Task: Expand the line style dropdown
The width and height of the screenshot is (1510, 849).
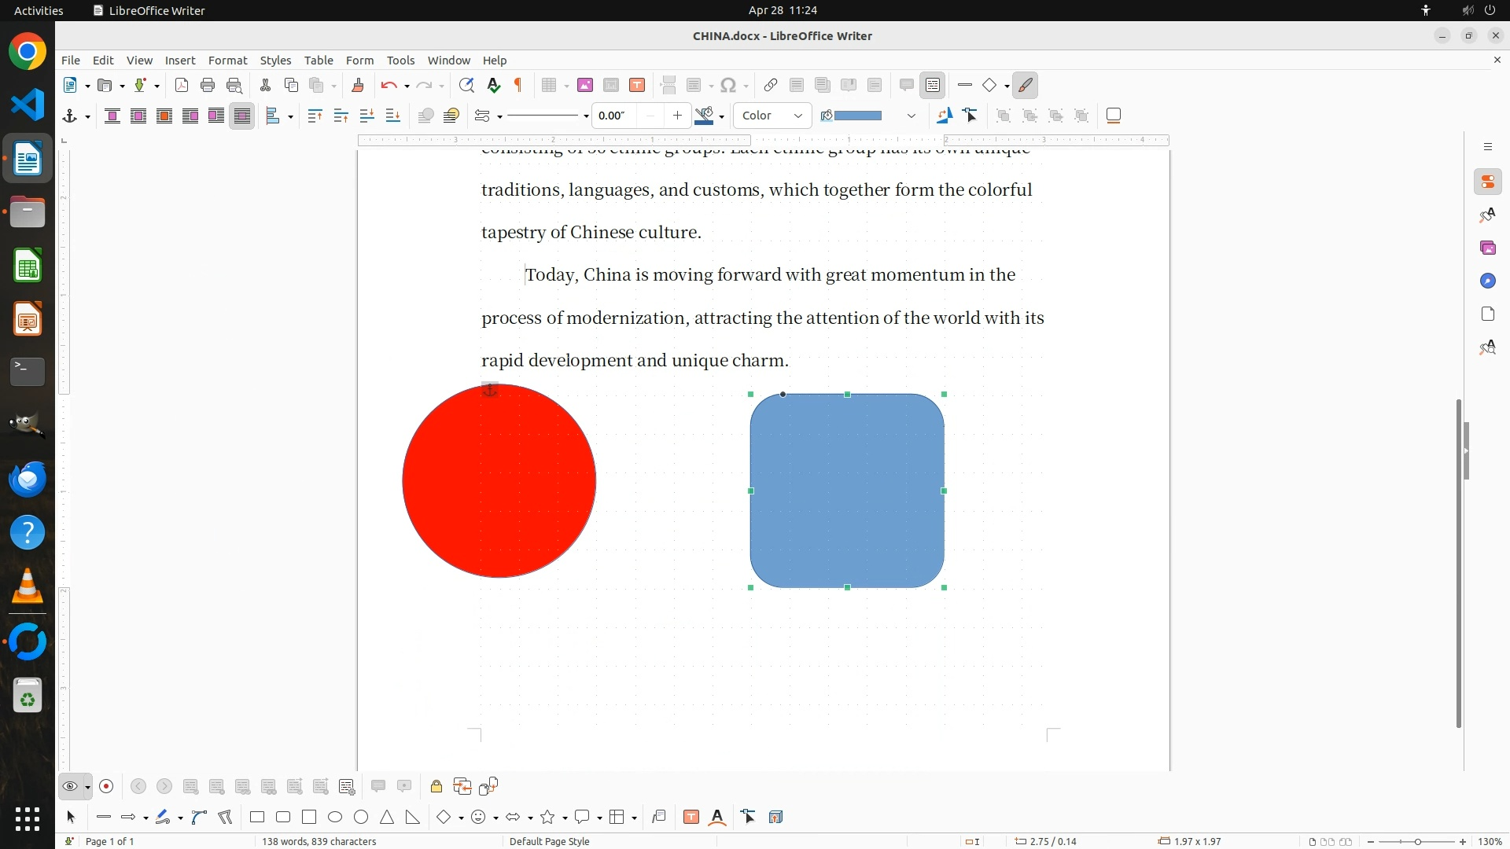Action: [586, 116]
